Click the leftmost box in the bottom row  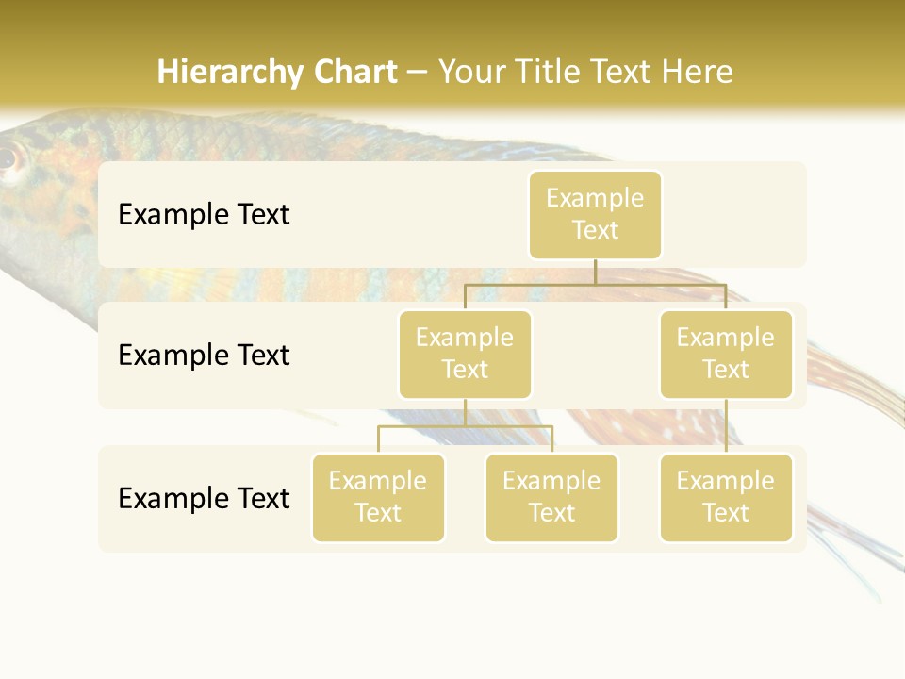pos(378,497)
